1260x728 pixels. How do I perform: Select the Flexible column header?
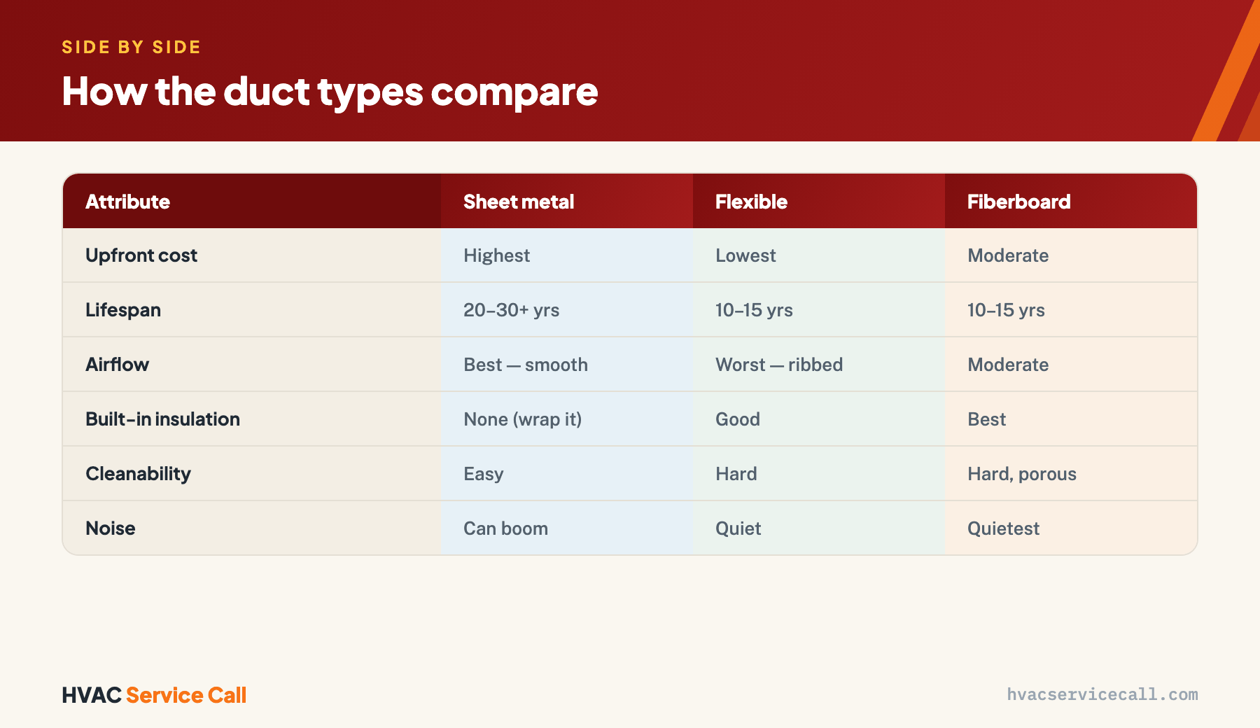(819, 202)
